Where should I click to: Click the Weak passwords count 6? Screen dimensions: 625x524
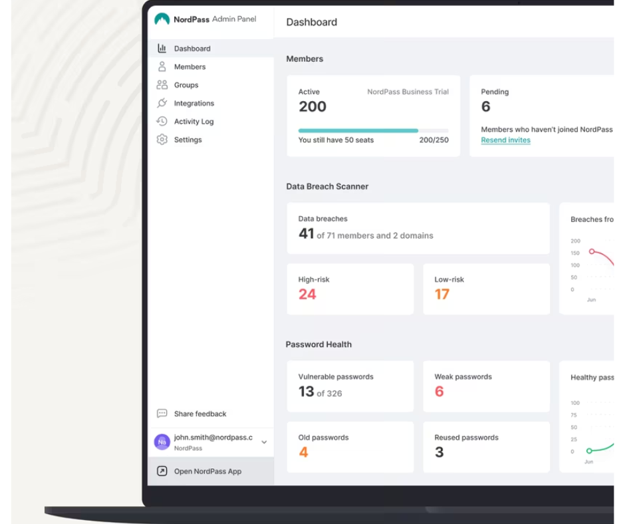click(439, 392)
